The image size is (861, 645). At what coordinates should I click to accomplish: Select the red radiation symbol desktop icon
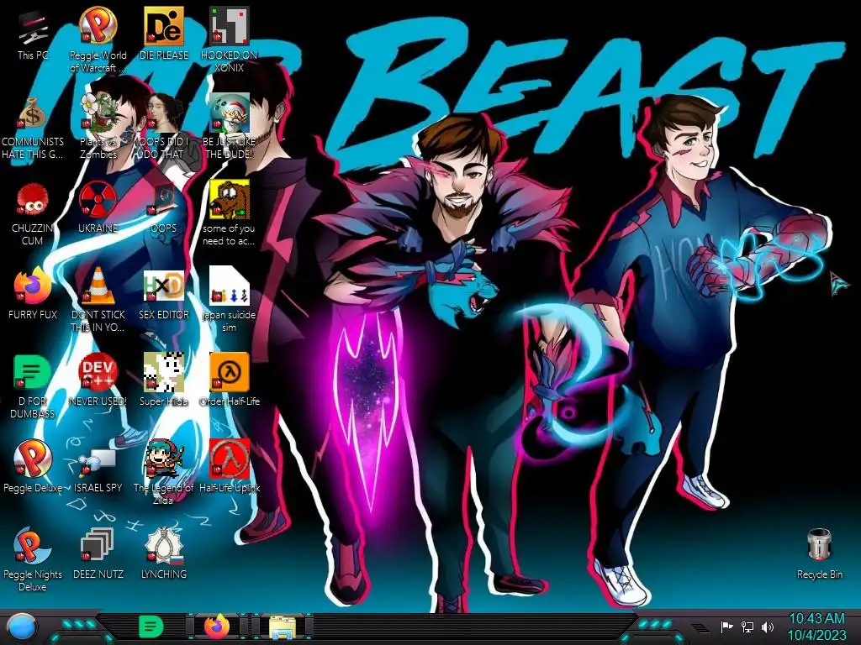(x=98, y=200)
